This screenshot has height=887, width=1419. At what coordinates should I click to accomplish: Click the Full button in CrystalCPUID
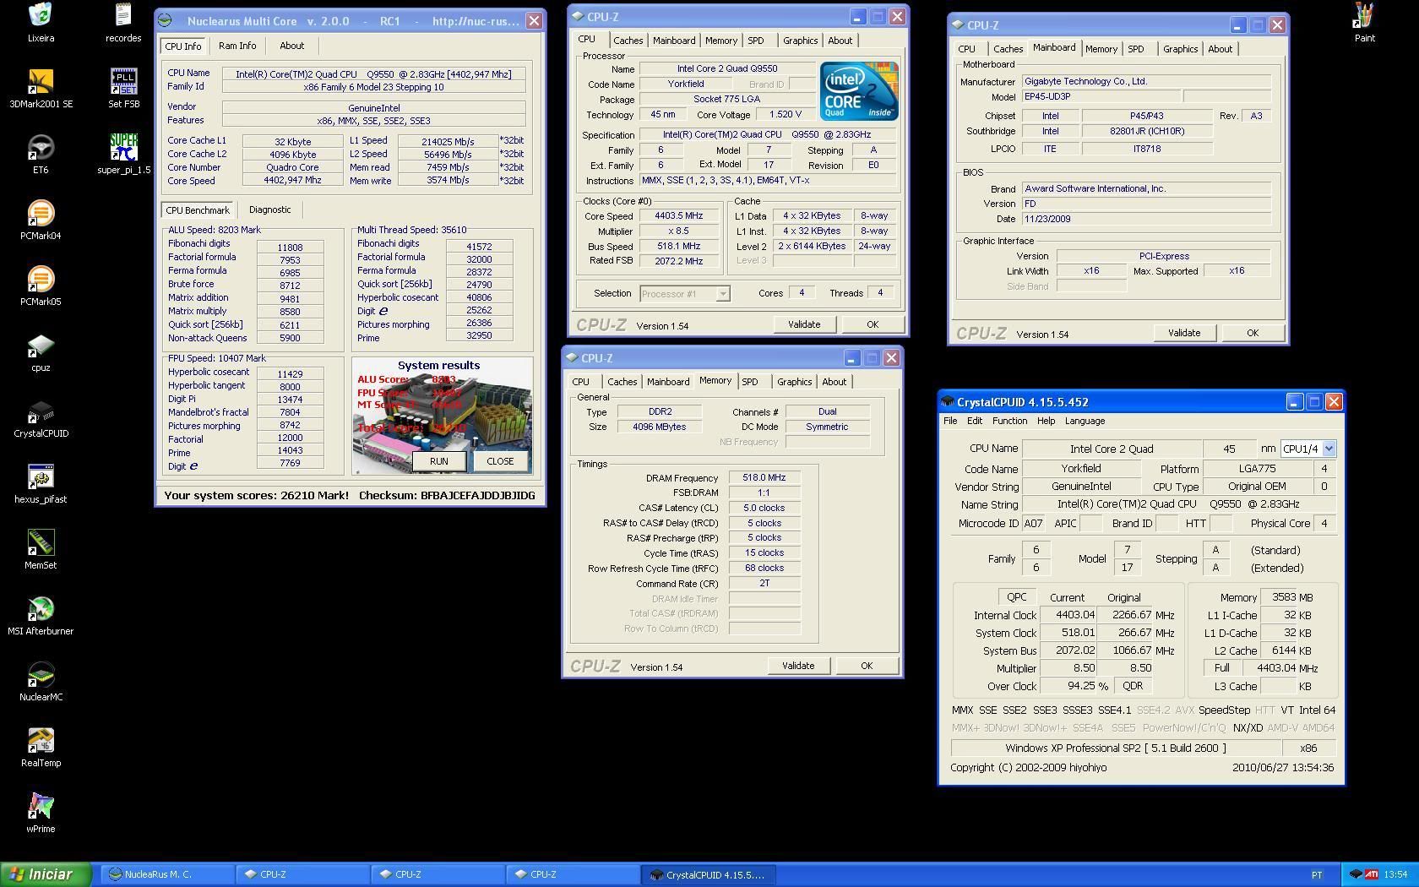[x=1222, y=667]
